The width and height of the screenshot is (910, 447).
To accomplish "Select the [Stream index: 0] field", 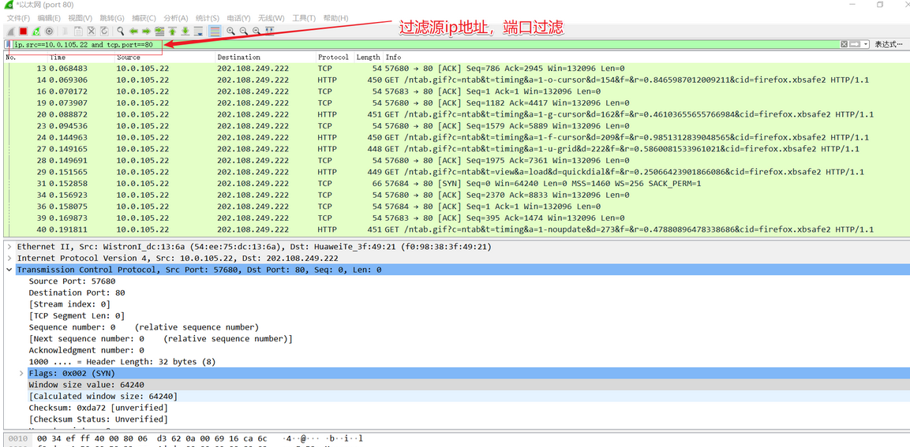I will [x=69, y=304].
